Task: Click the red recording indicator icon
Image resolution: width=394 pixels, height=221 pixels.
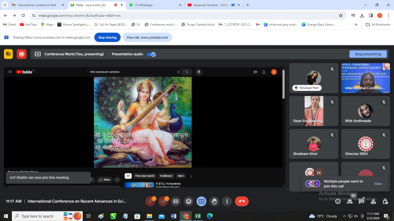Action: point(21,54)
